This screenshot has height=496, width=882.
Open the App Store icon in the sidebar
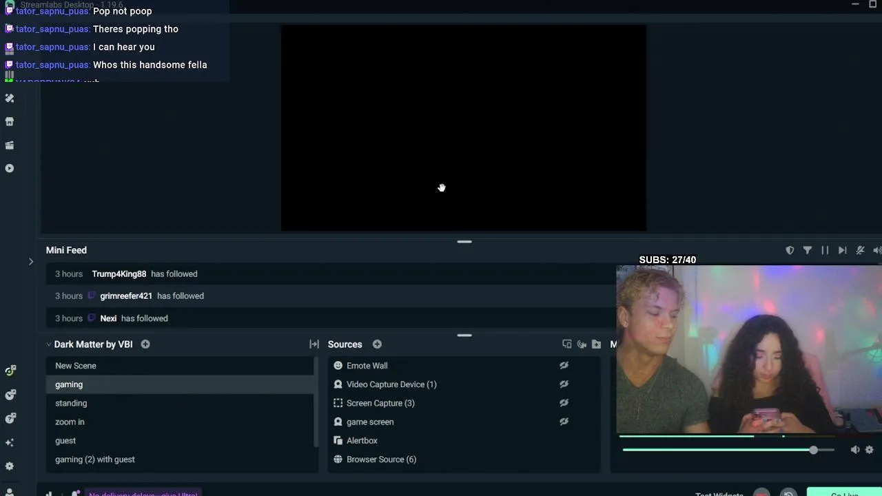[x=10, y=122]
